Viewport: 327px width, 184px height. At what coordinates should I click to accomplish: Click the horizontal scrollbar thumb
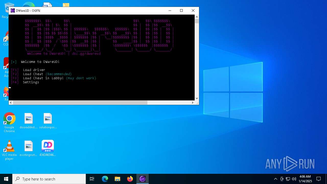[80, 102]
